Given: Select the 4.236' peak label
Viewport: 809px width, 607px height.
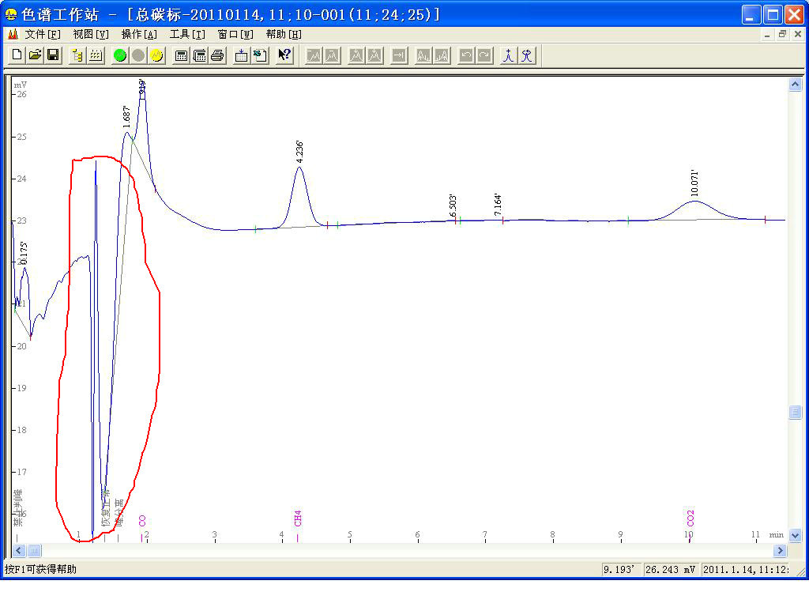Looking at the screenshot, I should coord(299,152).
